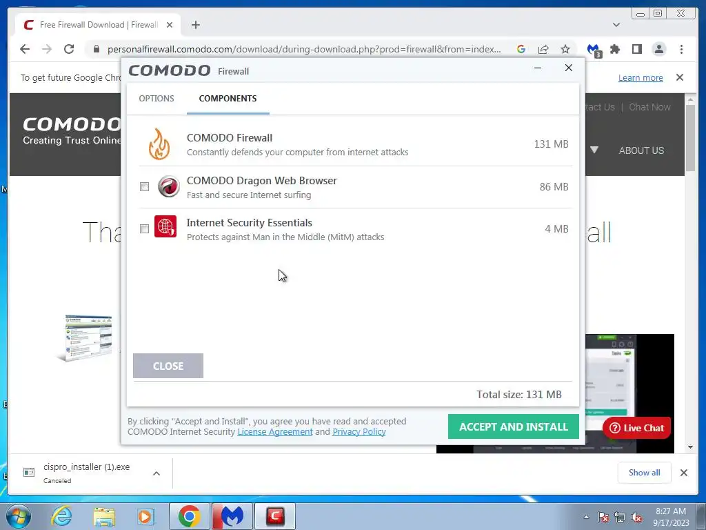Click the Learn more link
Image resolution: width=706 pixels, height=530 pixels.
(641, 77)
